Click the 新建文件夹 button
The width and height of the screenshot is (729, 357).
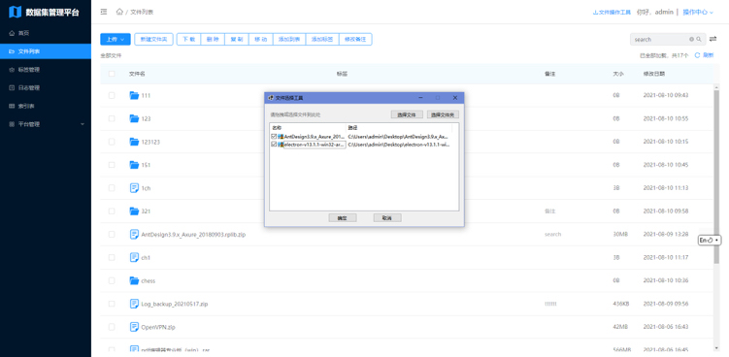pyautogui.click(x=153, y=40)
